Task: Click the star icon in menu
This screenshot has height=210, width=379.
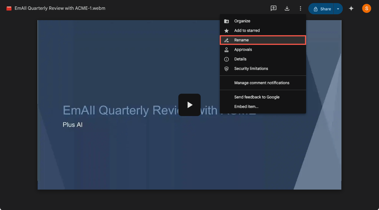Action: click(x=226, y=31)
